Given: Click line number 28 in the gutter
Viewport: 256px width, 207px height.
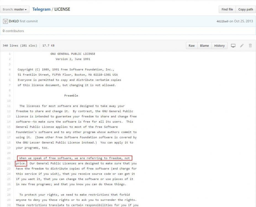Looking at the screenshot, I should click(x=9, y=195).
